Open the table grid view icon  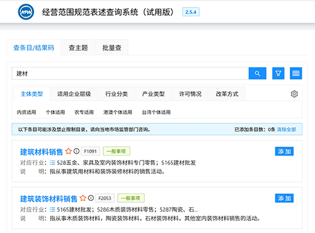click(296, 73)
